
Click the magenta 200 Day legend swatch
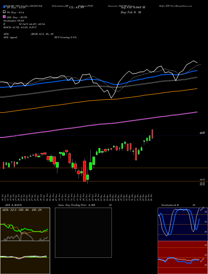pos(4,17)
